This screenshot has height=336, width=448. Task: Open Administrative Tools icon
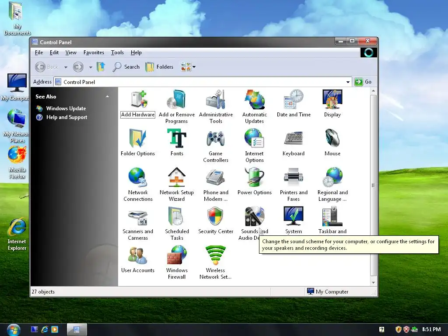pos(216,107)
